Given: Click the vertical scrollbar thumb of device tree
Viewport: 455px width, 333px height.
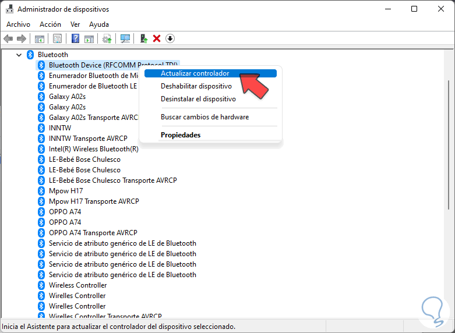Looking at the screenshot, I should (x=449, y=144).
